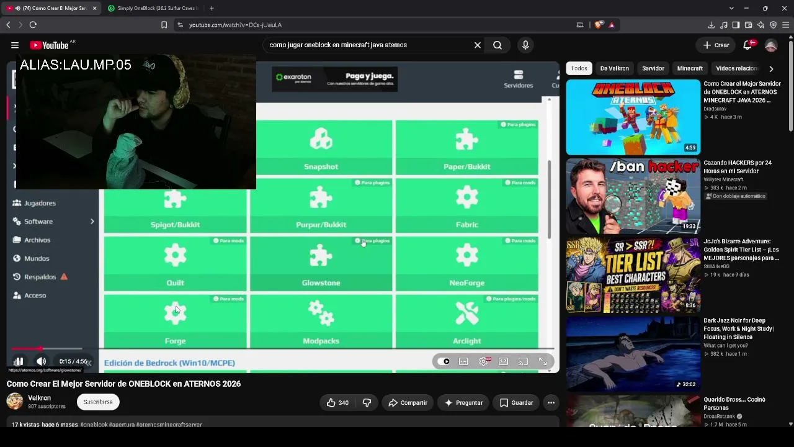
Task: Select the Videos relacionados filter chip
Action: (737, 68)
